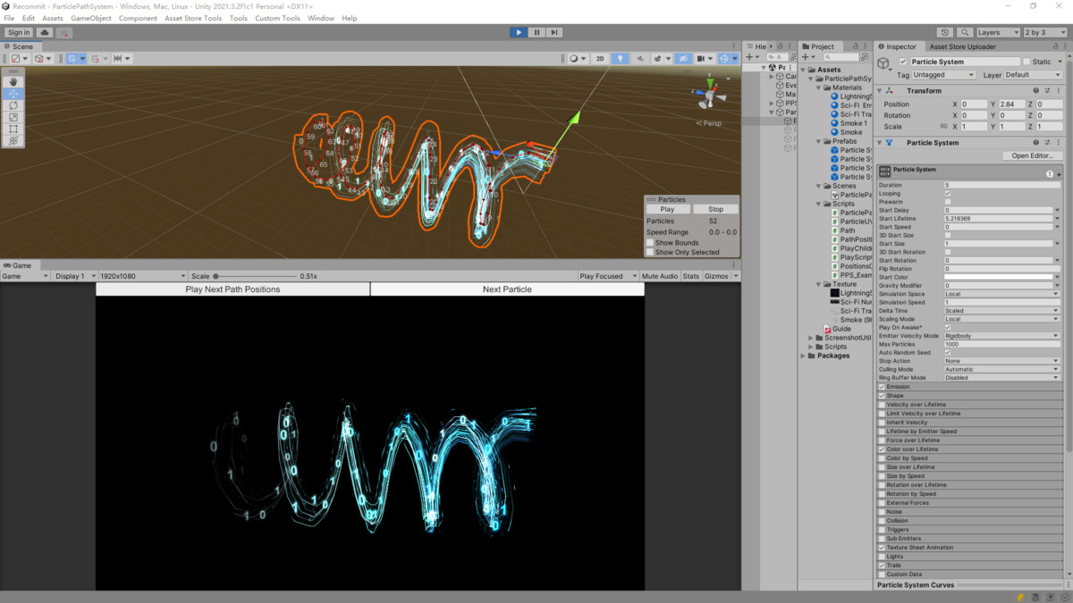The height and width of the screenshot is (603, 1073).
Task: Select the Rotate tool in Scene overlay
Action: click(13, 105)
